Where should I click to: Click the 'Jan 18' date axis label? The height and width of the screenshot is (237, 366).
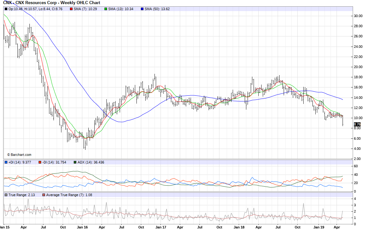coord(239,227)
